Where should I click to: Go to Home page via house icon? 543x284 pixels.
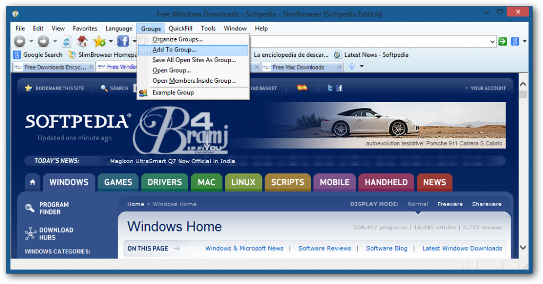coord(82,41)
